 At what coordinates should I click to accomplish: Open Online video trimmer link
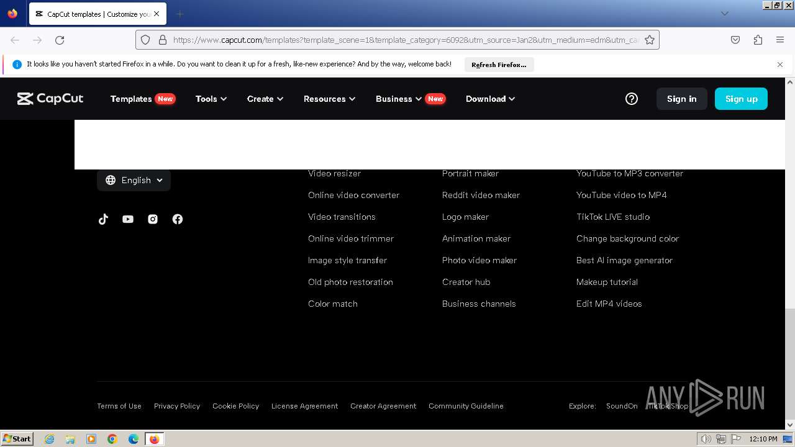[351, 238]
